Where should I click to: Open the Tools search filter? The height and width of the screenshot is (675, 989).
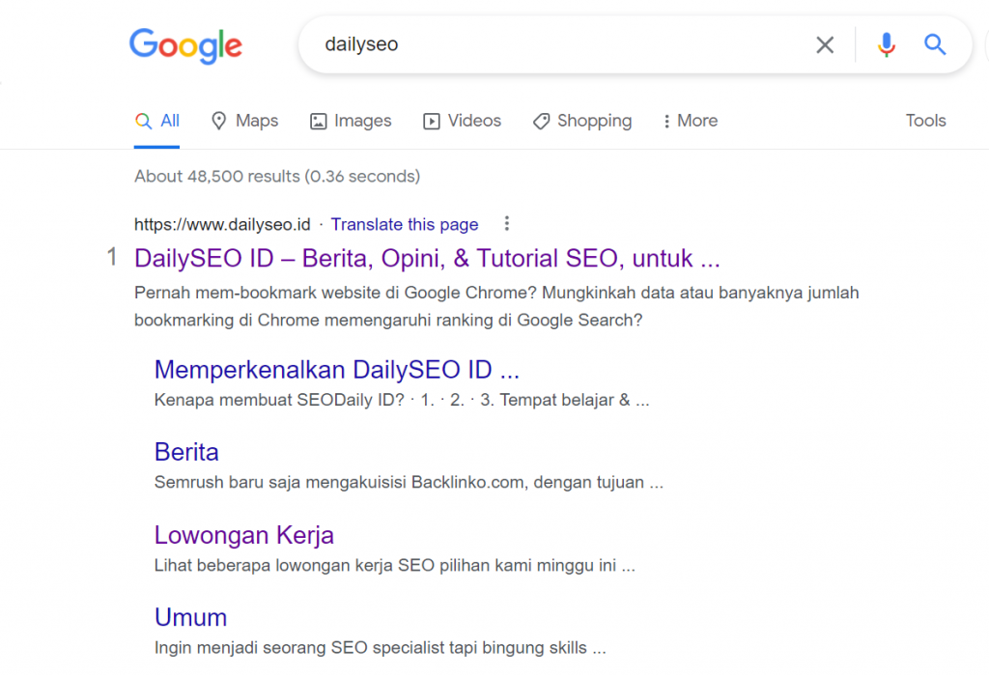coord(925,121)
